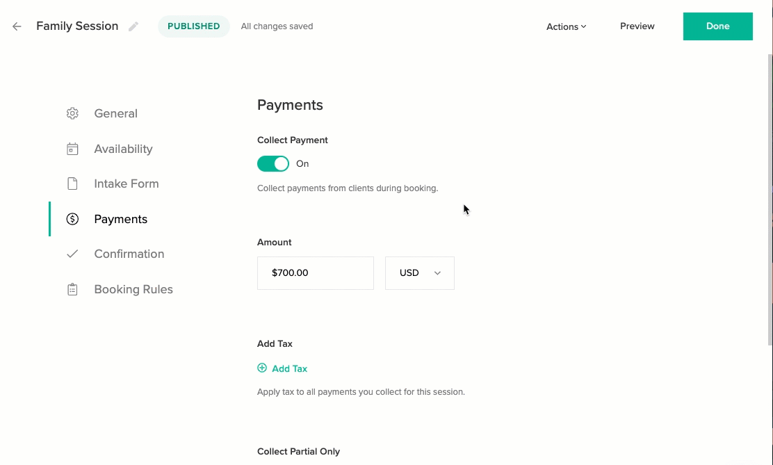This screenshot has width=773, height=465.
Task: Click the Availability calendar icon
Action: point(72,149)
